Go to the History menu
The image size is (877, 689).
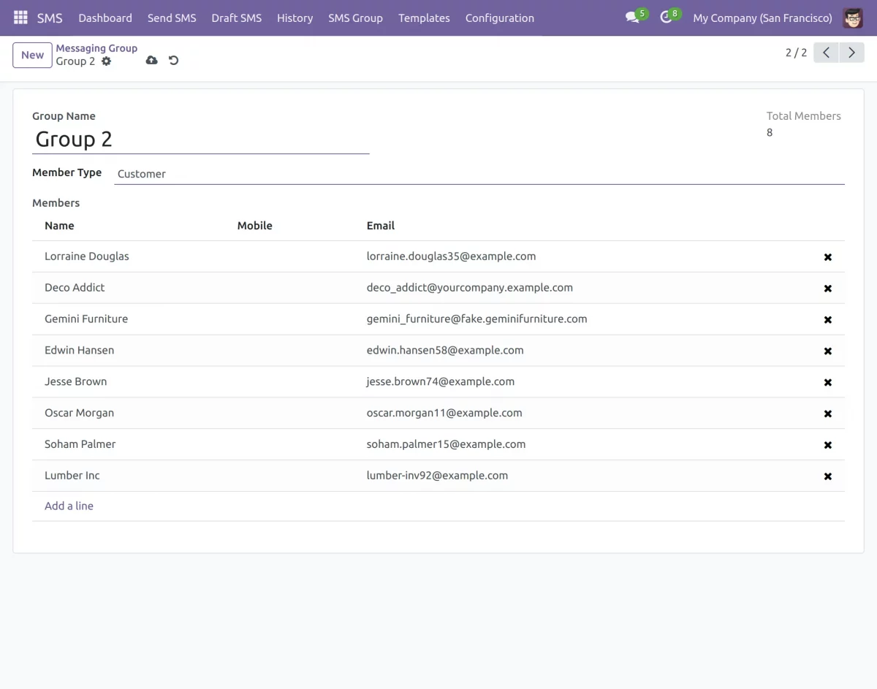click(295, 18)
